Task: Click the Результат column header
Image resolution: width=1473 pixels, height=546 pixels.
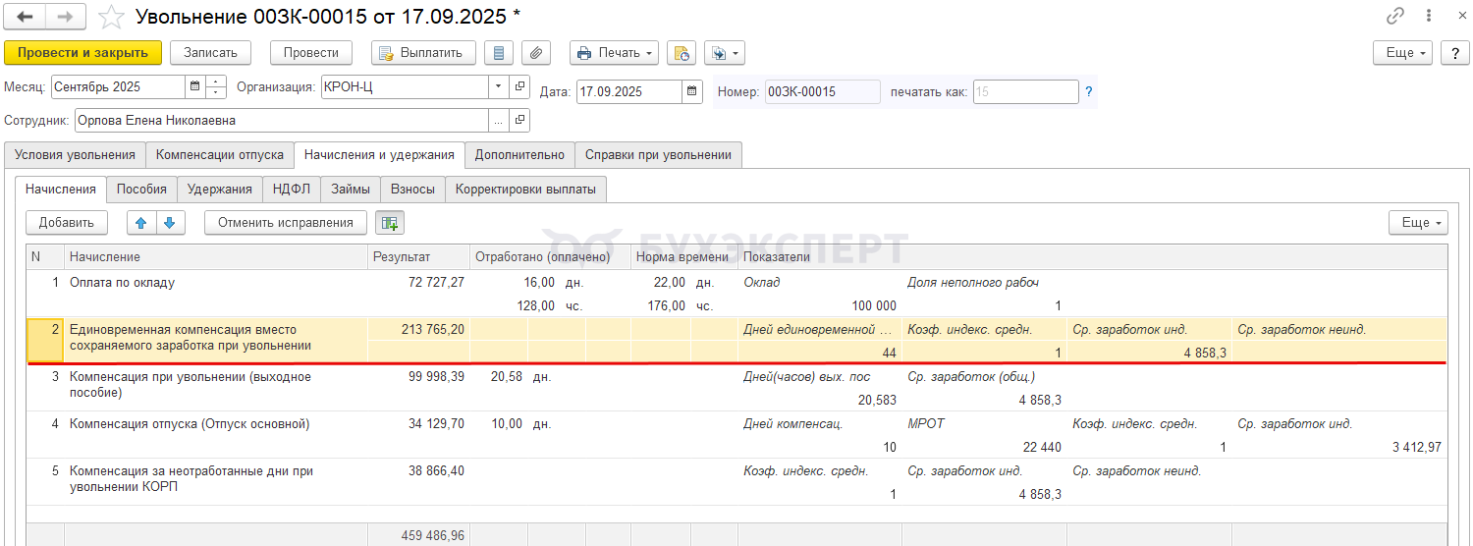Action: tap(419, 257)
